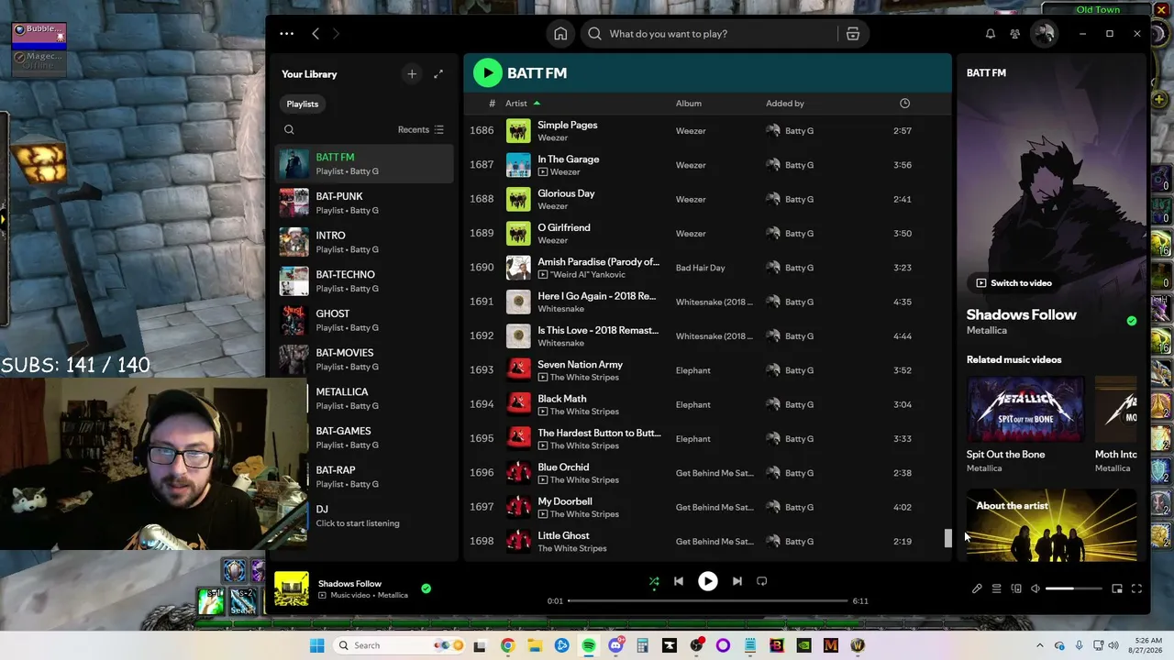Open the BATT FM playlist in library
This screenshot has height=660, width=1174.
365,164
